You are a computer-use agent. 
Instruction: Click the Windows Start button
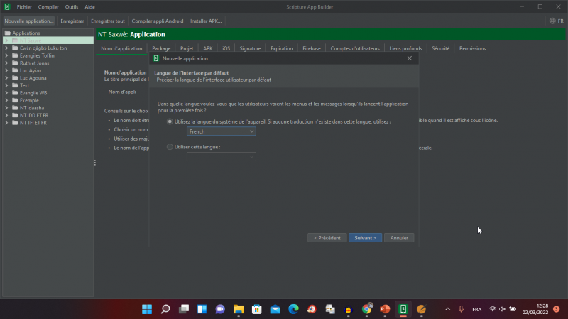(x=147, y=309)
